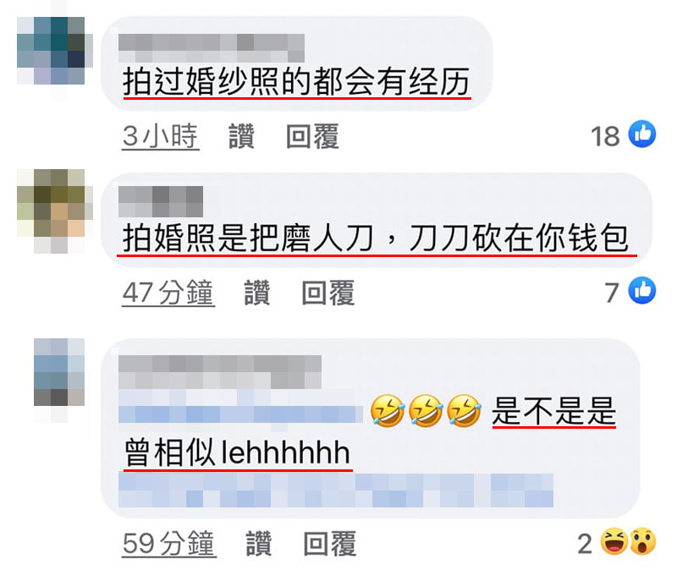Open the 3小時 timestamp link
The image size is (677, 570).
coord(161,137)
